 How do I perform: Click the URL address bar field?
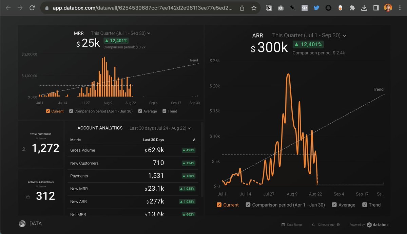pyautogui.click(x=142, y=8)
